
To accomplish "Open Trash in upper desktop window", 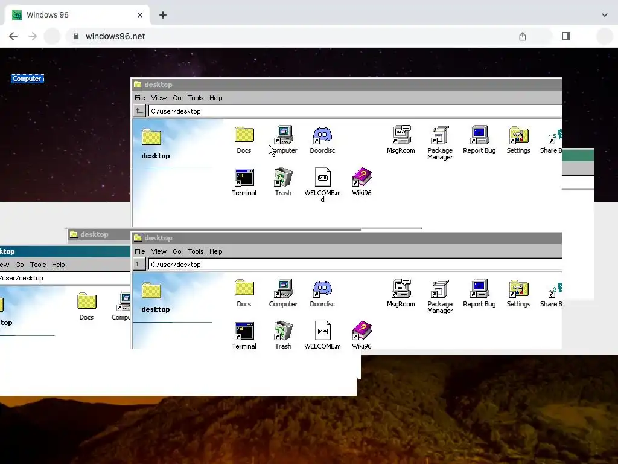I will 283,182.
